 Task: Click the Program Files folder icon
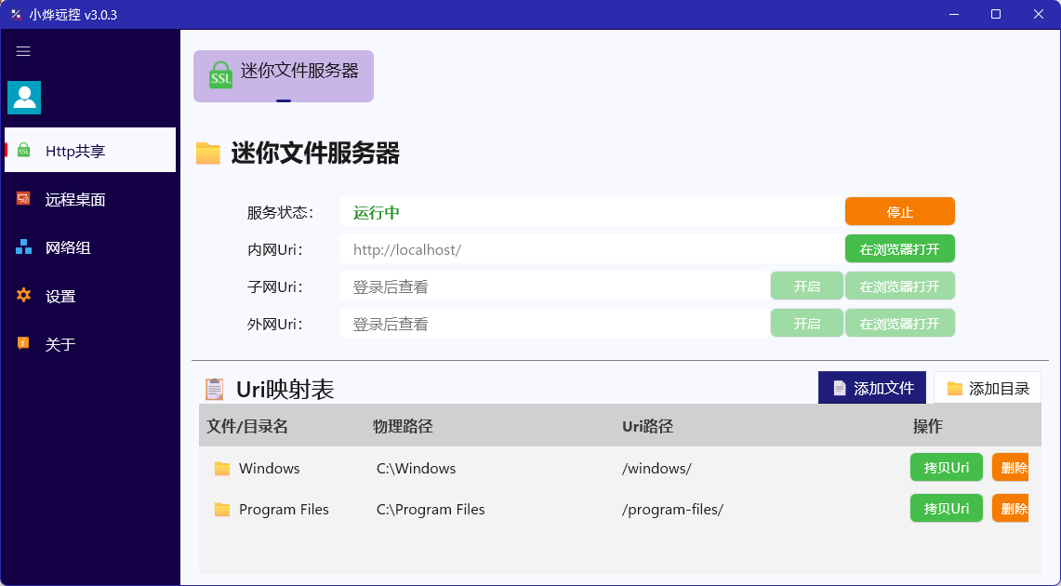coord(222,510)
